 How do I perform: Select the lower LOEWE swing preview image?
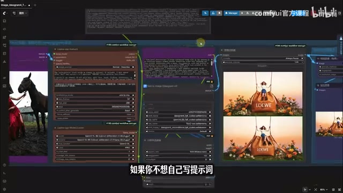[263, 138]
